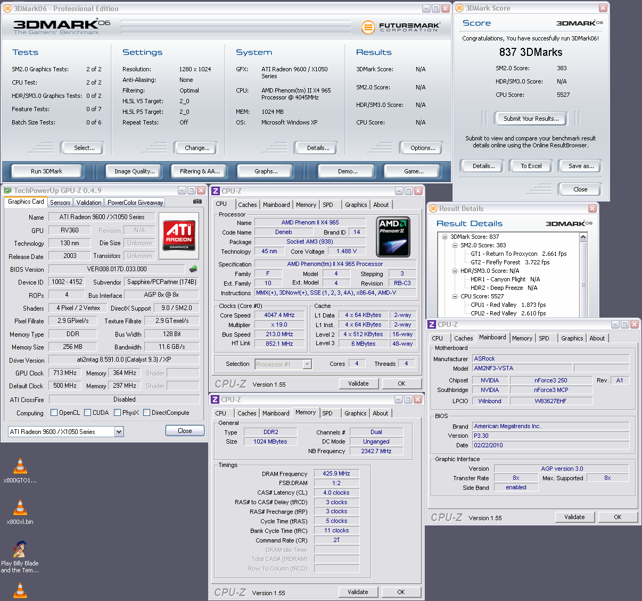Open the x800GTO1 desktop file icon
The width and height of the screenshot is (642, 601).
[x=20, y=470]
